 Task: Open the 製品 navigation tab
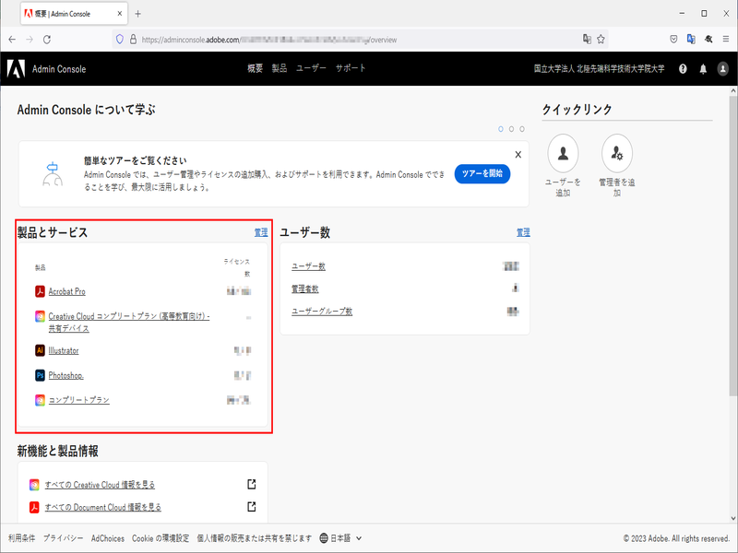tap(280, 68)
